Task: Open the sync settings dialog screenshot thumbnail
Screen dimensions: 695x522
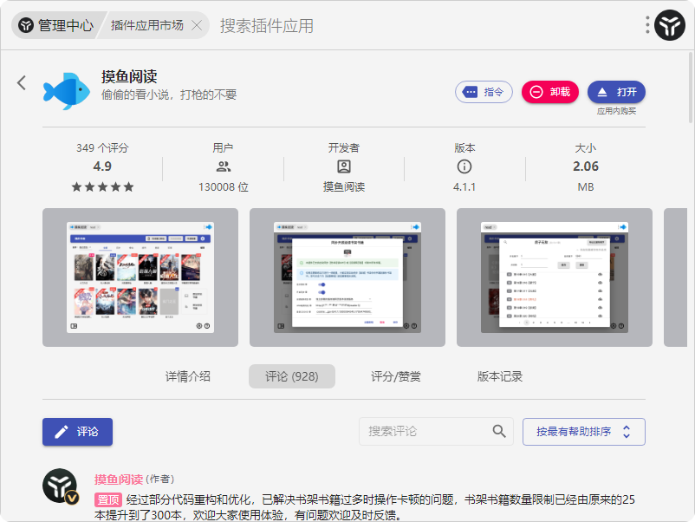Action: pyautogui.click(x=347, y=277)
